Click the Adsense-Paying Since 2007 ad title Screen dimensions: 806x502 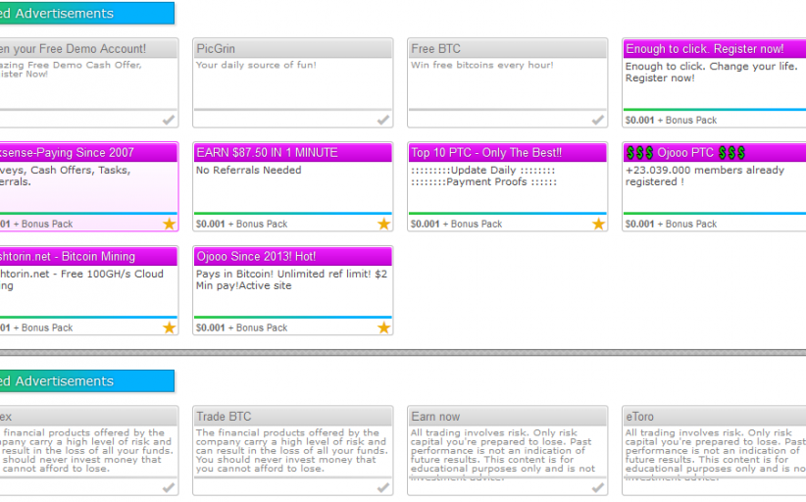pyautogui.click(x=69, y=153)
